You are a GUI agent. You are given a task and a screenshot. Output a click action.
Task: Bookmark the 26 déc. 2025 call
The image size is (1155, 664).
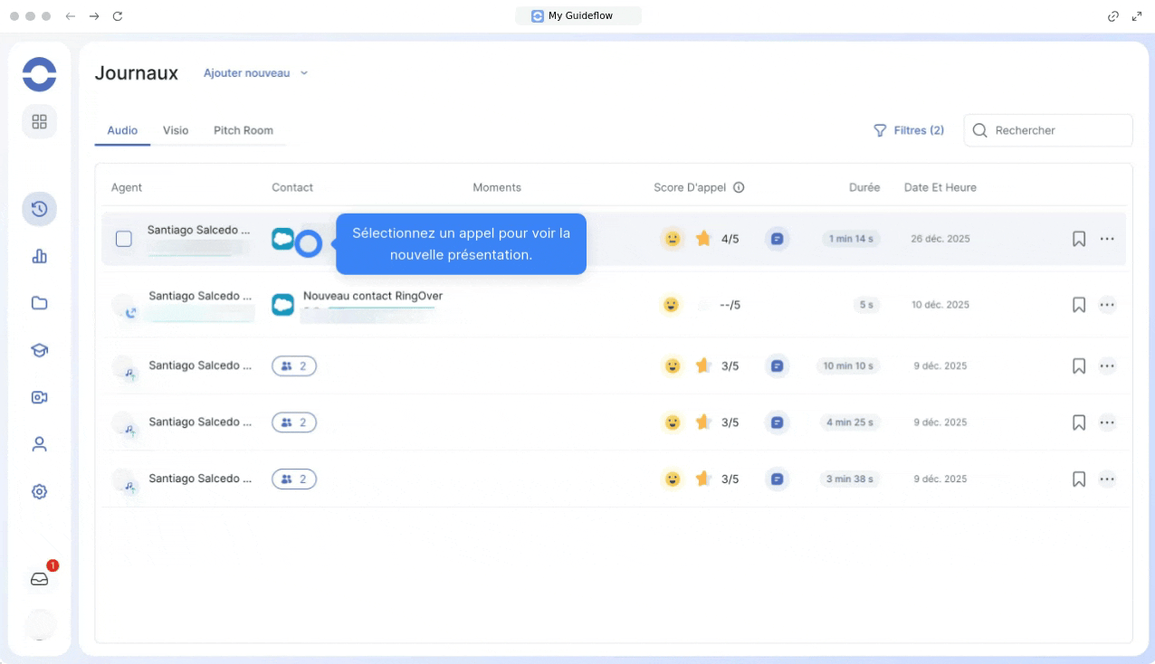[1078, 239]
